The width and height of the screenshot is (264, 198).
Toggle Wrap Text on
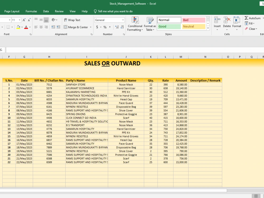(72, 20)
